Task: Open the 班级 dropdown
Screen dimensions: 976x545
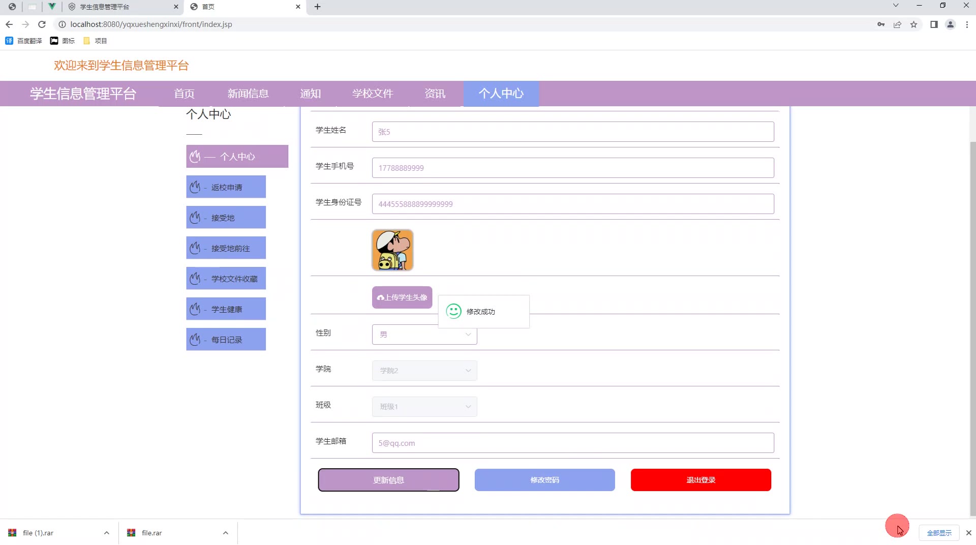Action: click(x=424, y=407)
